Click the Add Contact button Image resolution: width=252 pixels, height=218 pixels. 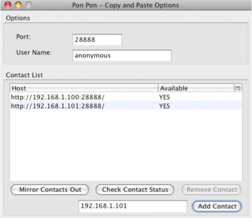point(217,206)
